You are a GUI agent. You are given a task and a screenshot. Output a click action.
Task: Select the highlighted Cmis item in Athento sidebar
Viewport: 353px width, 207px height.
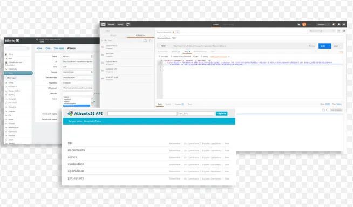pyautogui.click(x=19, y=73)
